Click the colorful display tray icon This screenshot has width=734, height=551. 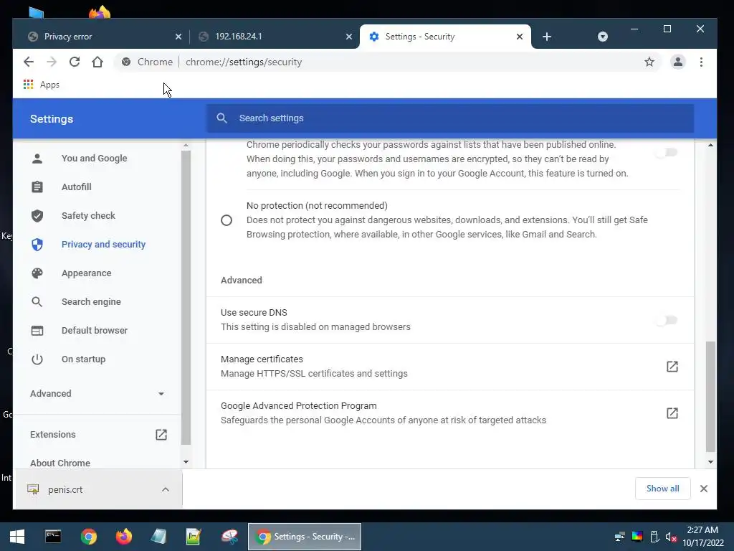(637, 537)
